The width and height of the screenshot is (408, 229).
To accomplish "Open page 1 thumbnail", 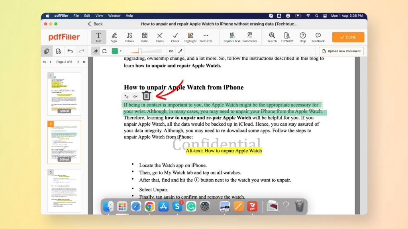I will [x=64, y=94].
